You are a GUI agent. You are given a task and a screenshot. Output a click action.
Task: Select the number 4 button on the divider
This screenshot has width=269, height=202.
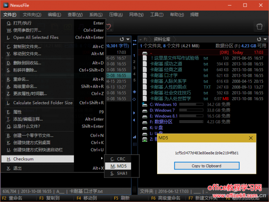pos(134,74)
